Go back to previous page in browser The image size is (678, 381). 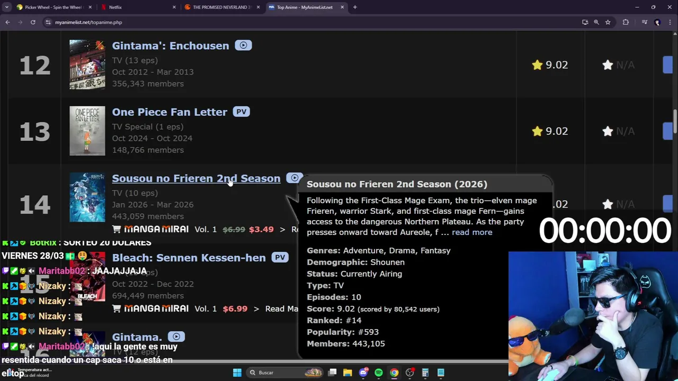click(7, 22)
